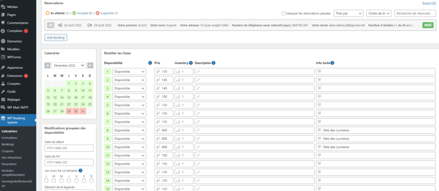Click the PAYÉ status badge
Image resolution: width=439 pixels, height=191 pixels.
(x=428, y=25)
